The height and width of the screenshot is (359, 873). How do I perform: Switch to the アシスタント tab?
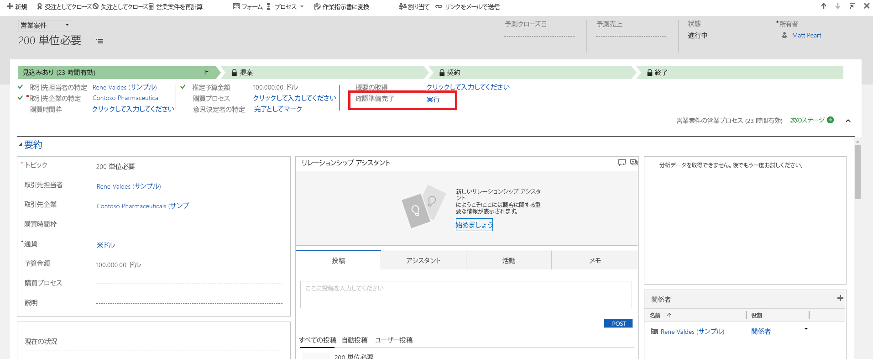click(423, 260)
